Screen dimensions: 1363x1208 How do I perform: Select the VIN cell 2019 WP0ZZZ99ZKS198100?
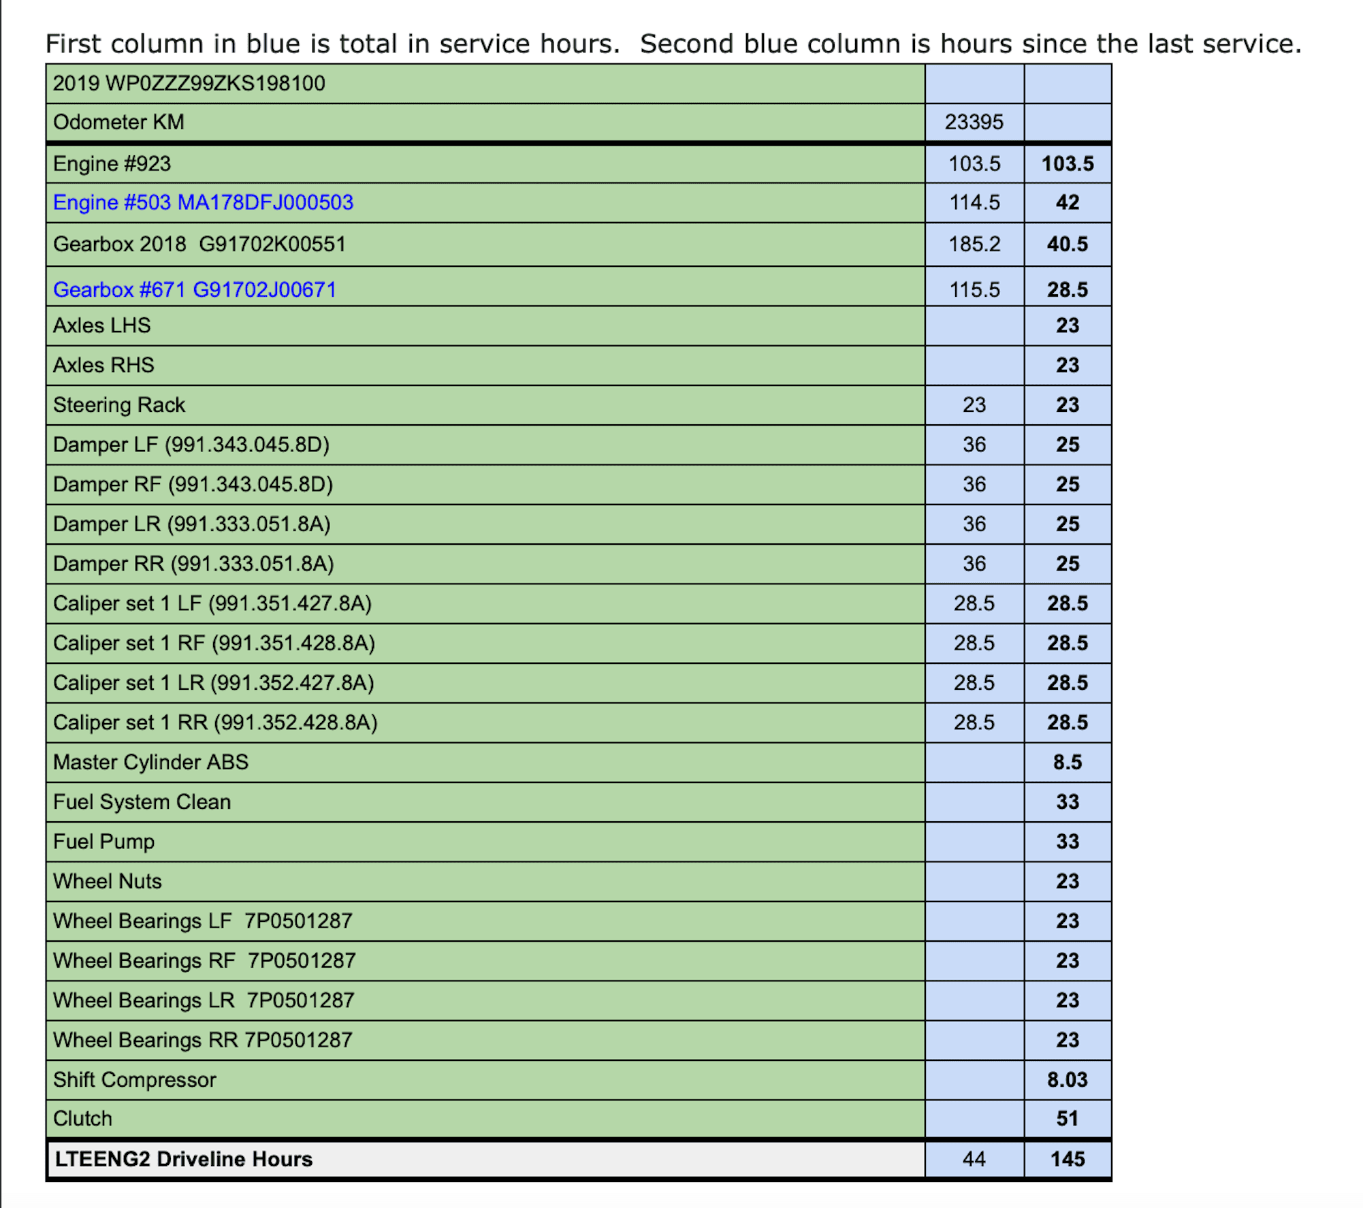[189, 83]
